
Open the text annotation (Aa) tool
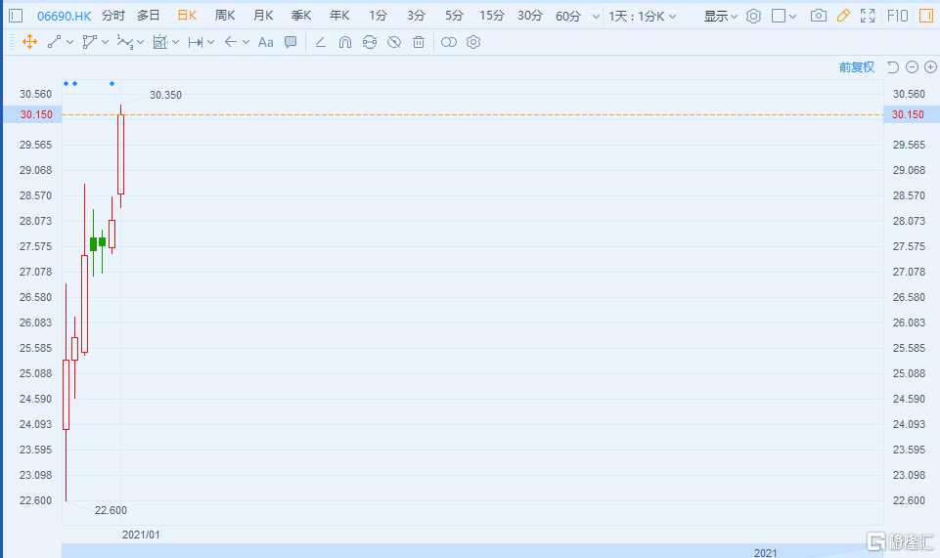click(x=266, y=42)
